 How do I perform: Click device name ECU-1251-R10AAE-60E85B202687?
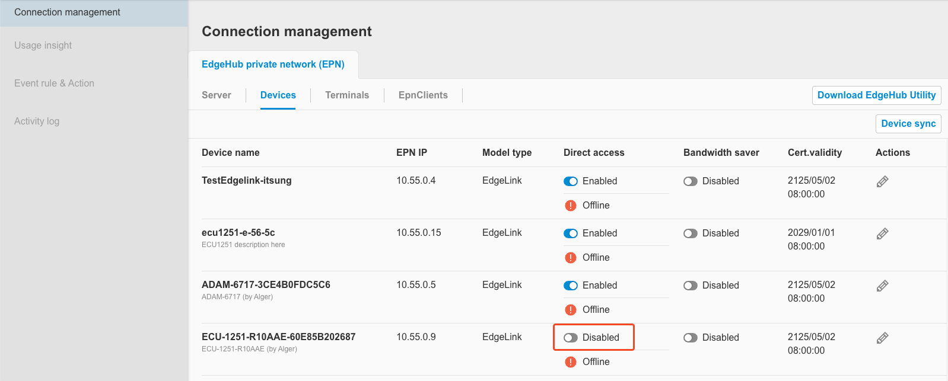pos(279,337)
